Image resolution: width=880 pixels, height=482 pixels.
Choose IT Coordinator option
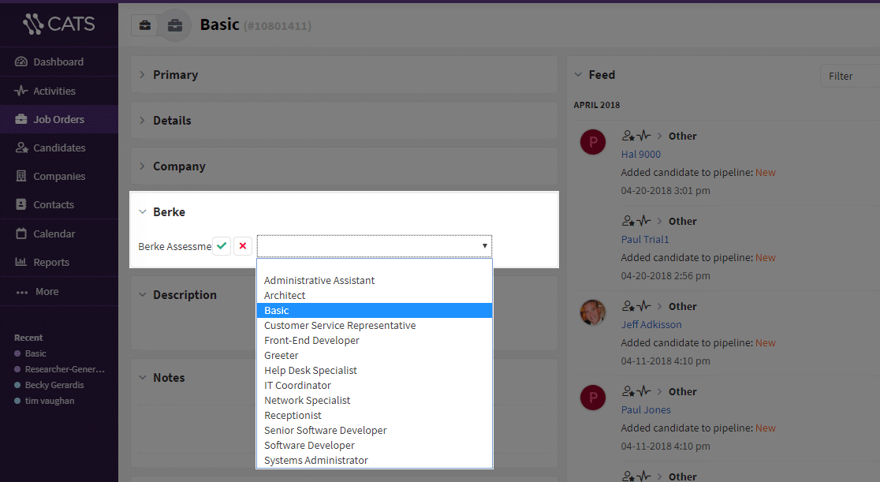[x=375, y=386]
